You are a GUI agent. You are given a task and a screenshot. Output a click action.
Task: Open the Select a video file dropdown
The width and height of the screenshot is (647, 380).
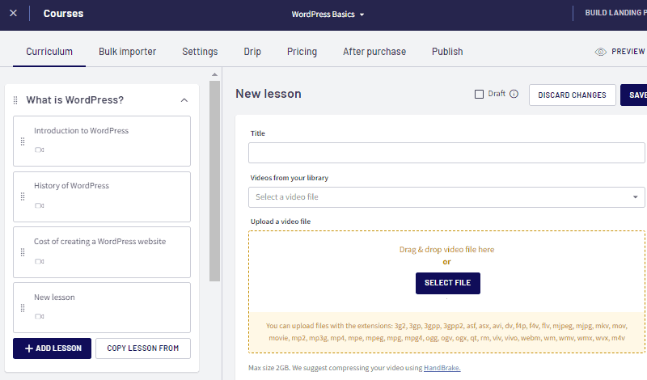pos(446,197)
